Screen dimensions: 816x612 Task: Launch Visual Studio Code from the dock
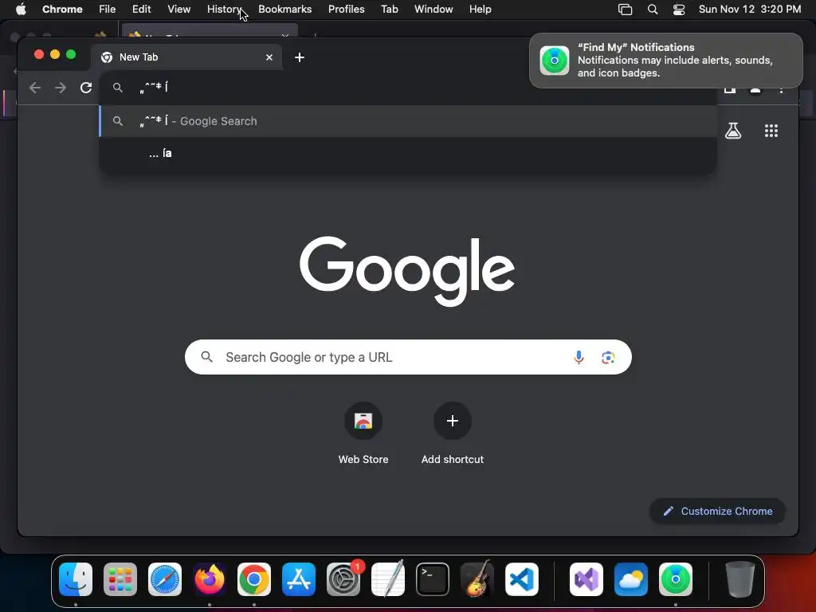click(522, 579)
